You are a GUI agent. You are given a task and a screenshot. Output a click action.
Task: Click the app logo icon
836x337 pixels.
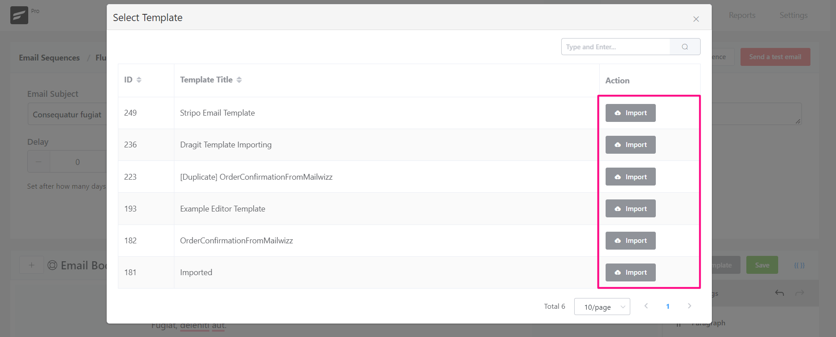pyautogui.click(x=19, y=15)
